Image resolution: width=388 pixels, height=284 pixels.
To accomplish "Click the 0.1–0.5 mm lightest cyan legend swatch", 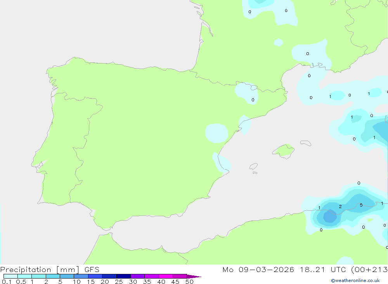I will click(x=10, y=276).
